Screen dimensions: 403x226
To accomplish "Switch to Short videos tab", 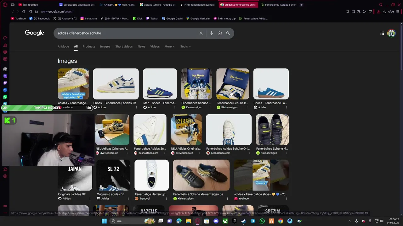I will coord(124,46).
